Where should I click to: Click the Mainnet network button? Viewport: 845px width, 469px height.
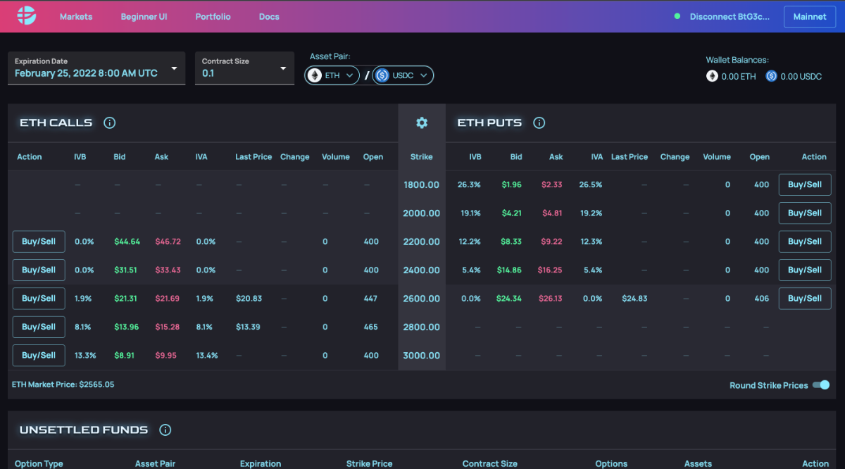point(809,16)
